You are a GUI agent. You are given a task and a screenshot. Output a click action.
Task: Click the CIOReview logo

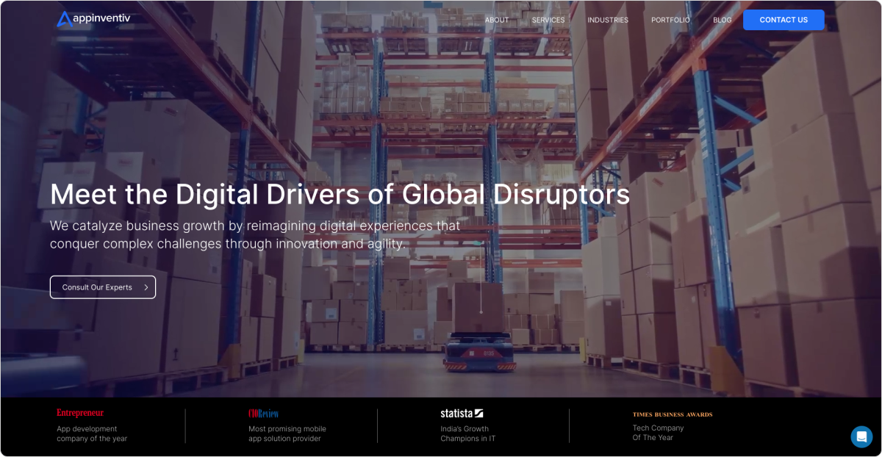pyautogui.click(x=263, y=414)
